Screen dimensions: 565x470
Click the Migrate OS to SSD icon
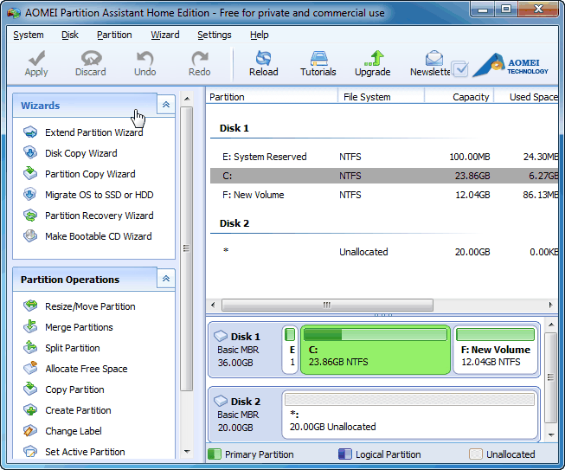[x=30, y=194]
